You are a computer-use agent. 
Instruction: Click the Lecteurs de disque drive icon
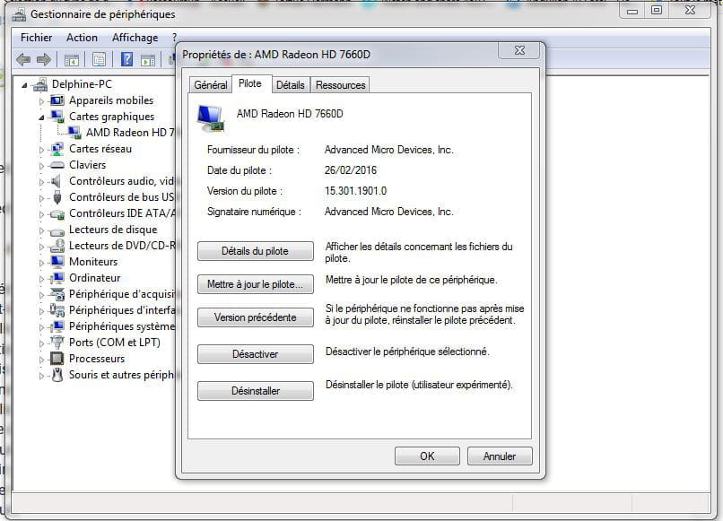[x=57, y=231]
